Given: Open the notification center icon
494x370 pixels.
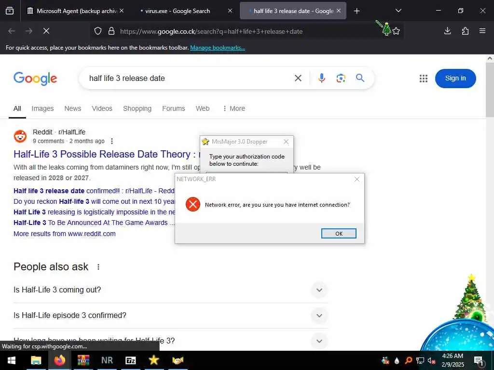Looking at the screenshot, I should [479, 360].
